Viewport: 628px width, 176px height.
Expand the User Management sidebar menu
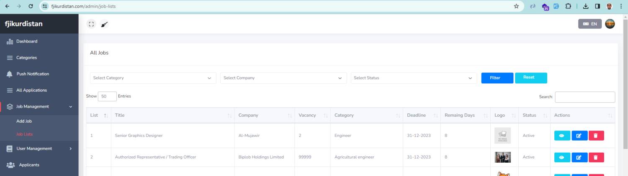[x=39, y=148]
